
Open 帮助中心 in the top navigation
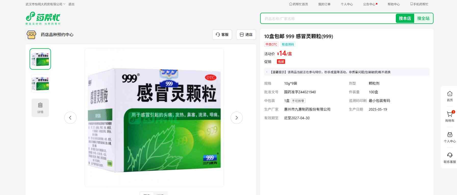click(x=393, y=4)
